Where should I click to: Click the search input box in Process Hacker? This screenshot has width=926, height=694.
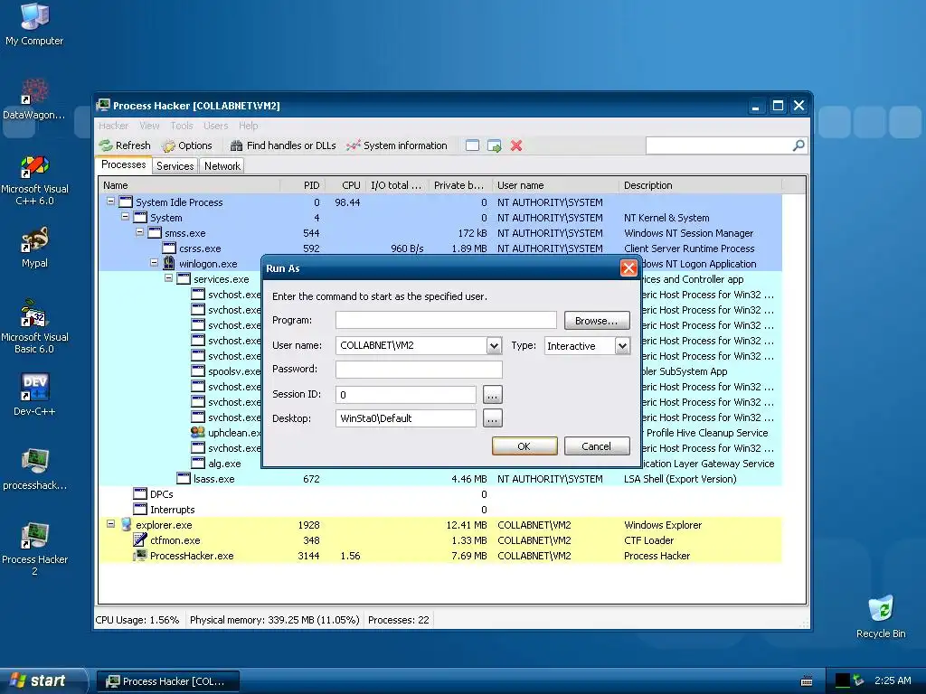click(x=719, y=145)
